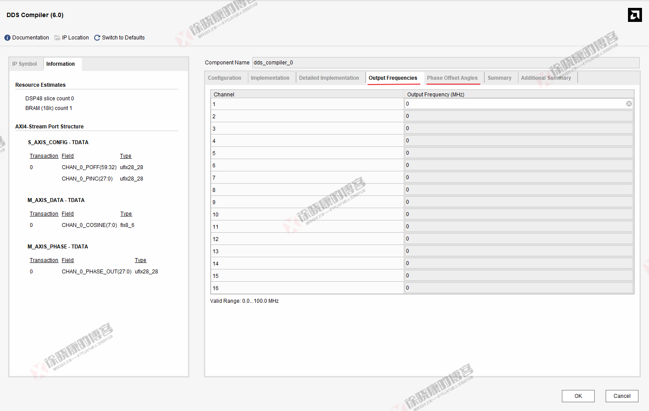The width and height of the screenshot is (649, 411).
Task: Select channel 16 output frequency cell
Action: click(518, 288)
